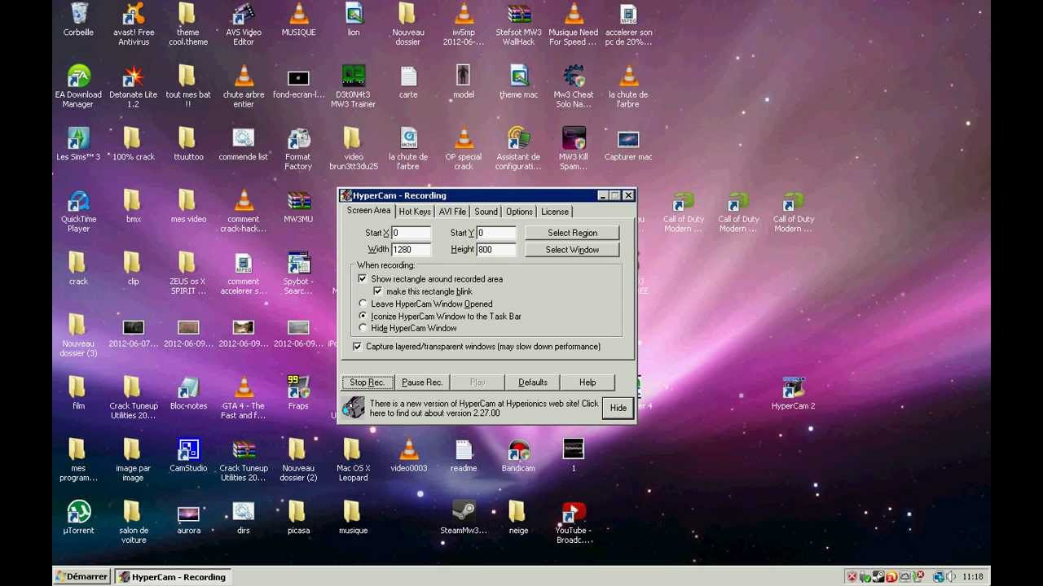Image resolution: width=1043 pixels, height=586 pixels.
Task: Toggle Show rectangle around recorded area
Action: tap(363, 278)
